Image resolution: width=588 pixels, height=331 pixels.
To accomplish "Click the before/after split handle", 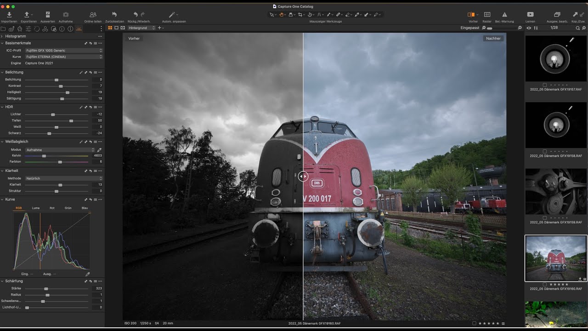I will [x=303, y=176].
